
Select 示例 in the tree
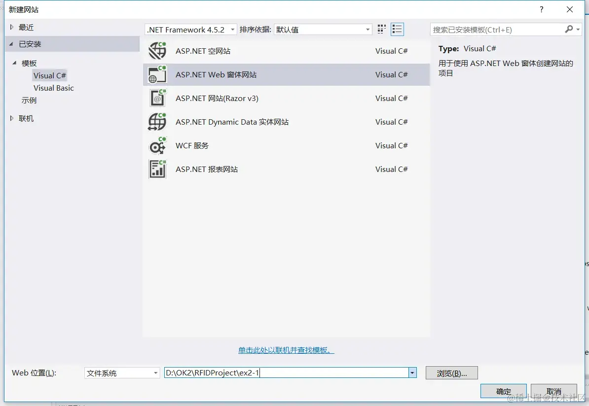pyautogui.click(x=29, y=100)
